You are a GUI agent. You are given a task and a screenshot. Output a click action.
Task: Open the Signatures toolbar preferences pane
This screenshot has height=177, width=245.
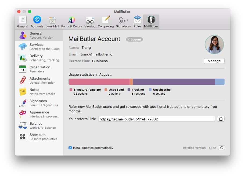123,22
